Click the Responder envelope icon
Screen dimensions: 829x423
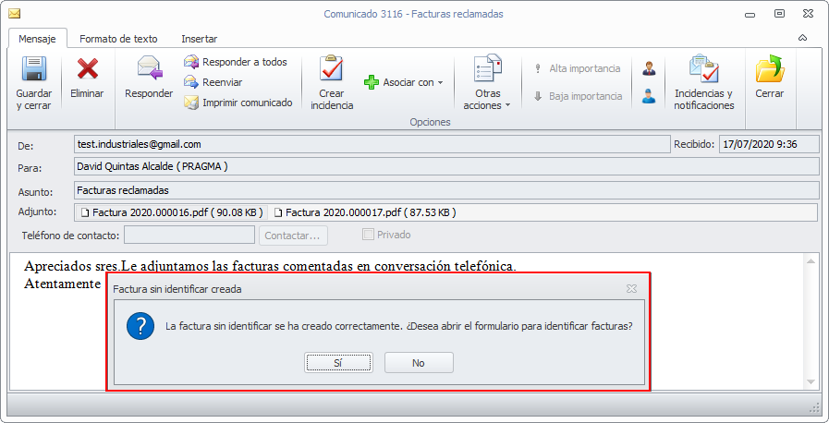coord(150,68)
